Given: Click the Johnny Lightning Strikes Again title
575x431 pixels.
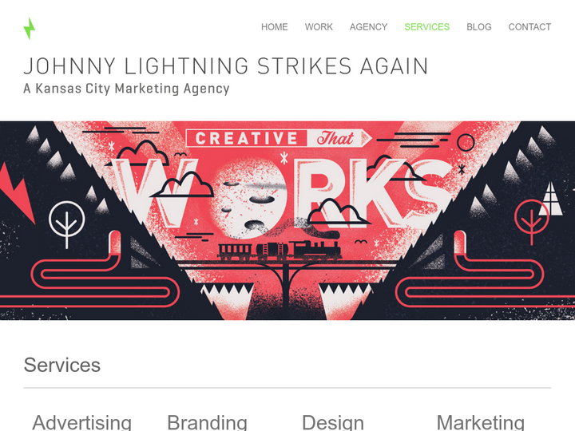Looking at the screenshot, I should pos(226,66).
